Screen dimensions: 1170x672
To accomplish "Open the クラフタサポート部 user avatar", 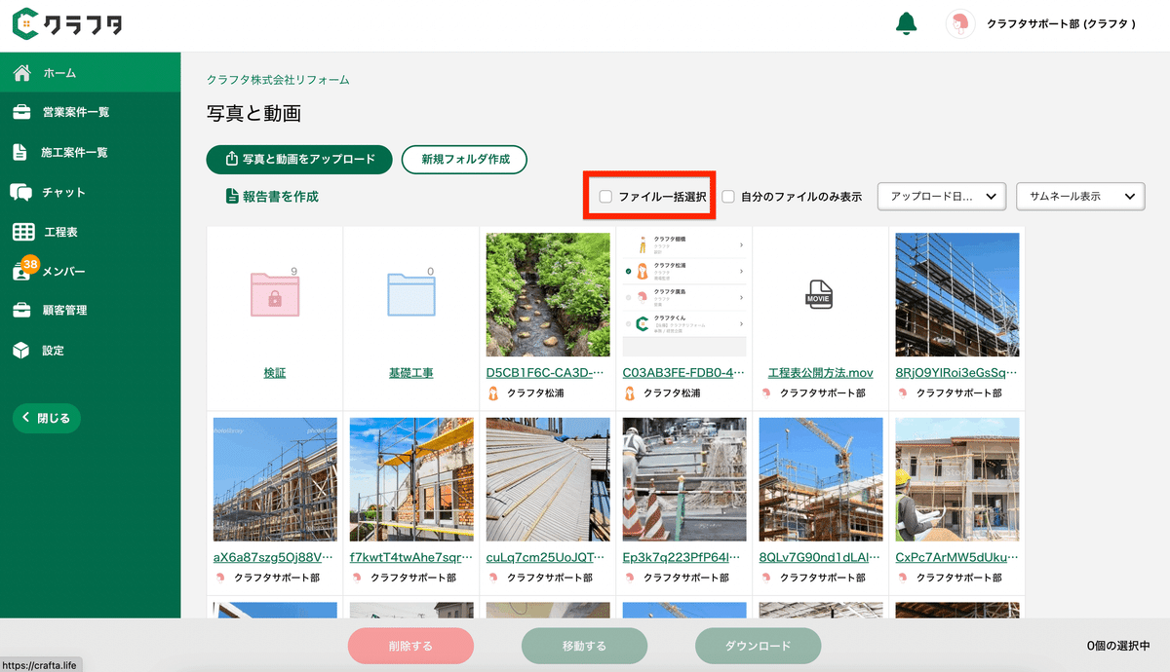I will [960, 24].
